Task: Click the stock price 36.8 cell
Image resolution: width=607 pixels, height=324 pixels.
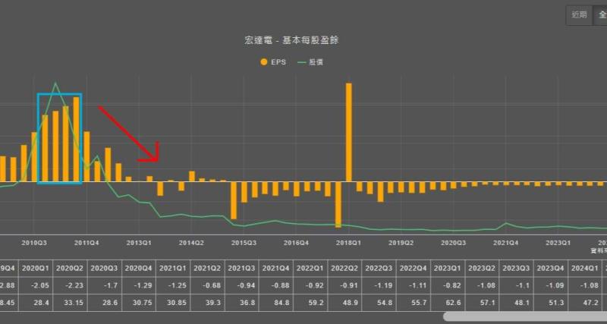Action: (x=241, y=303)
